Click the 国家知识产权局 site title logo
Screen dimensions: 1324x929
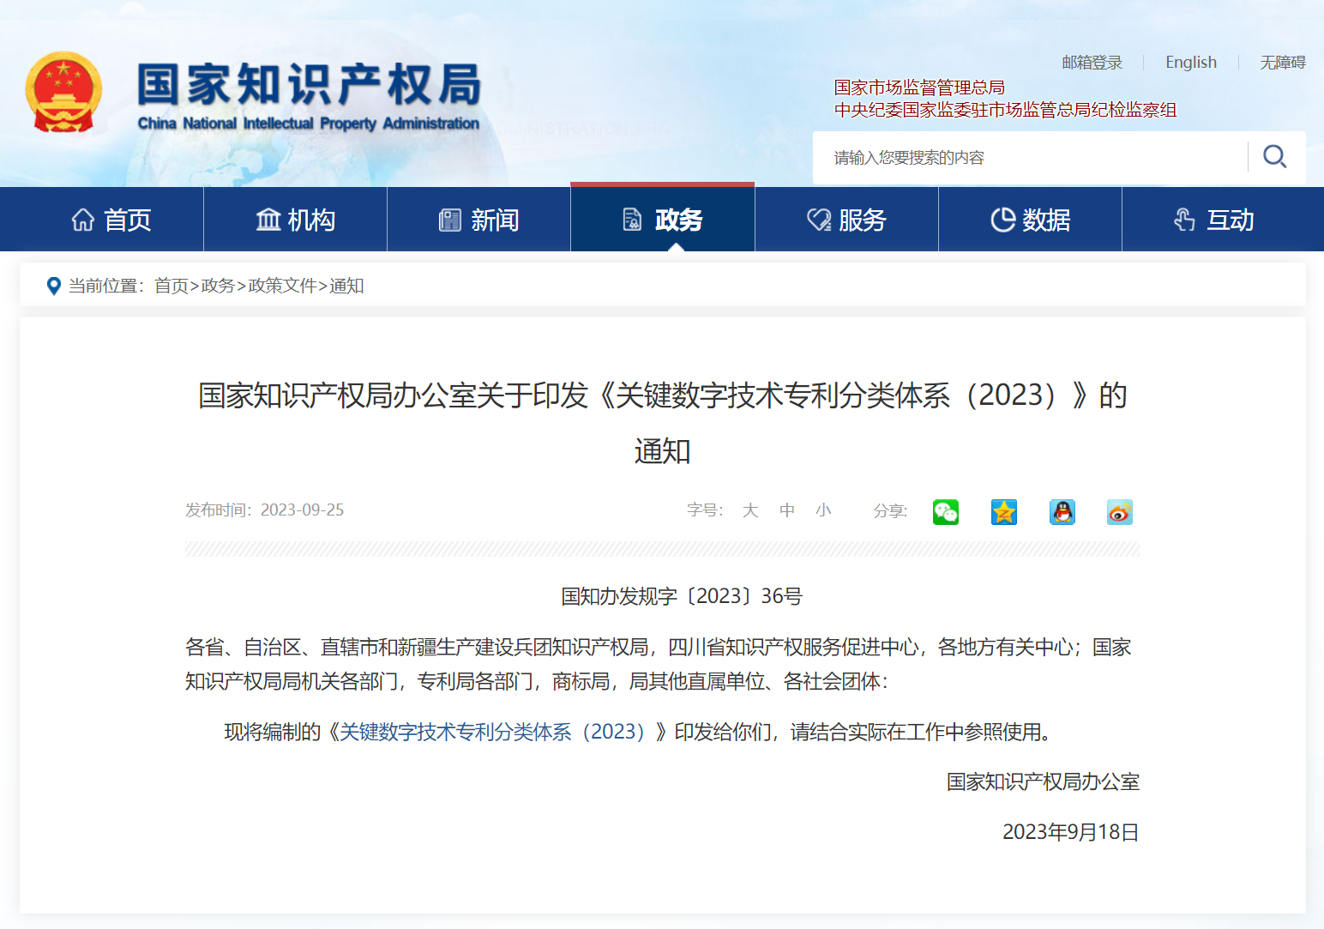pos(309,94)
